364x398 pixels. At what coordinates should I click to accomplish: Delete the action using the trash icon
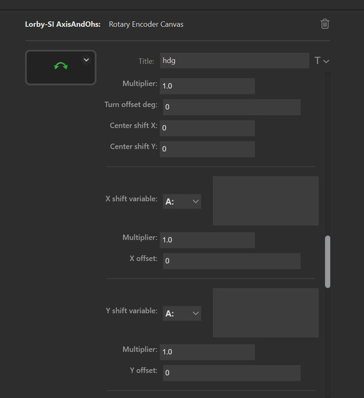(x=325, y=24)
